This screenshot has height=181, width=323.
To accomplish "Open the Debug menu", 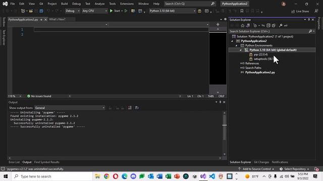I will (76, 4).
